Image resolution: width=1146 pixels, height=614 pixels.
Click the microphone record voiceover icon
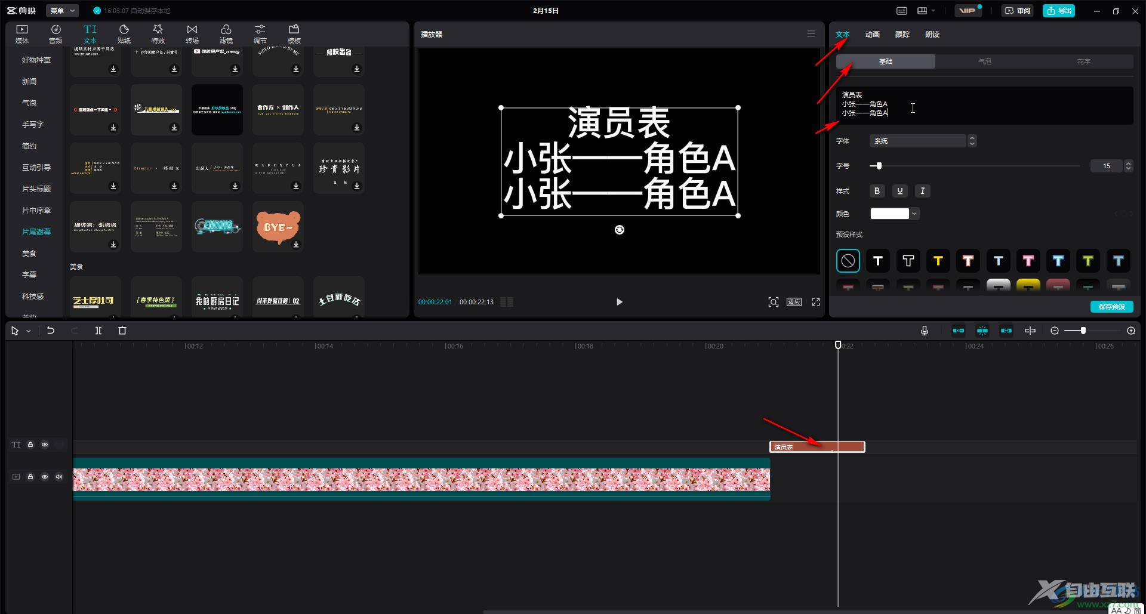pos(925,331)
